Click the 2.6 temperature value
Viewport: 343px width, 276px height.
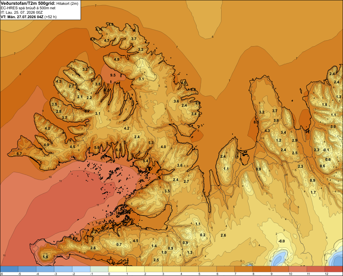223,235
